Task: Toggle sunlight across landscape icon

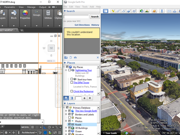Action: tap(147, 11)
